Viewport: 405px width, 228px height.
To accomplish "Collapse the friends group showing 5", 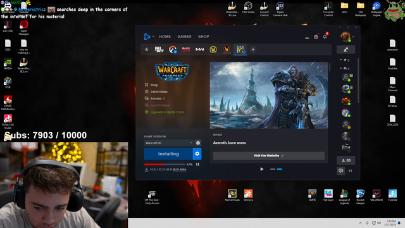I will pyautogui.click(x=340, y=68).
